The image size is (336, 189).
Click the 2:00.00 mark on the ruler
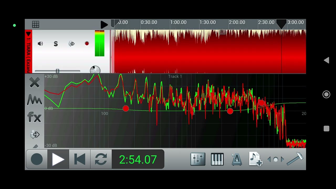click(237, 22)
